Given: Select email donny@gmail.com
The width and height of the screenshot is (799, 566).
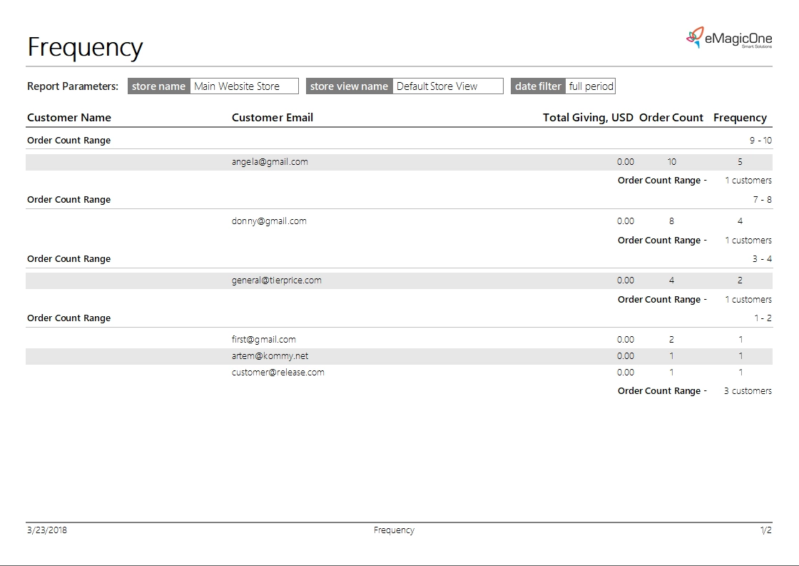Looking at the screenshot, I should point(269,221).
